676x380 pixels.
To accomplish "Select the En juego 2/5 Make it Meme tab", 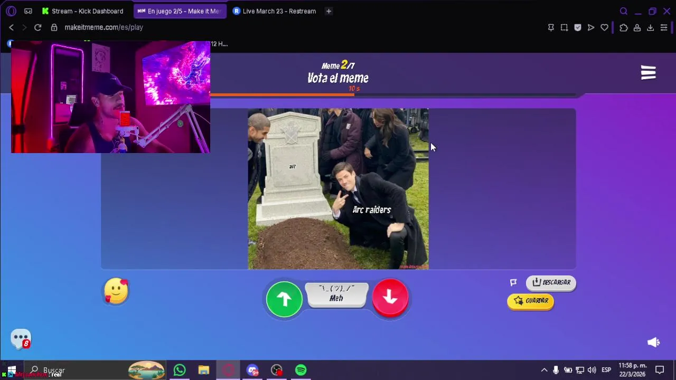I will (x=180, y=11).
